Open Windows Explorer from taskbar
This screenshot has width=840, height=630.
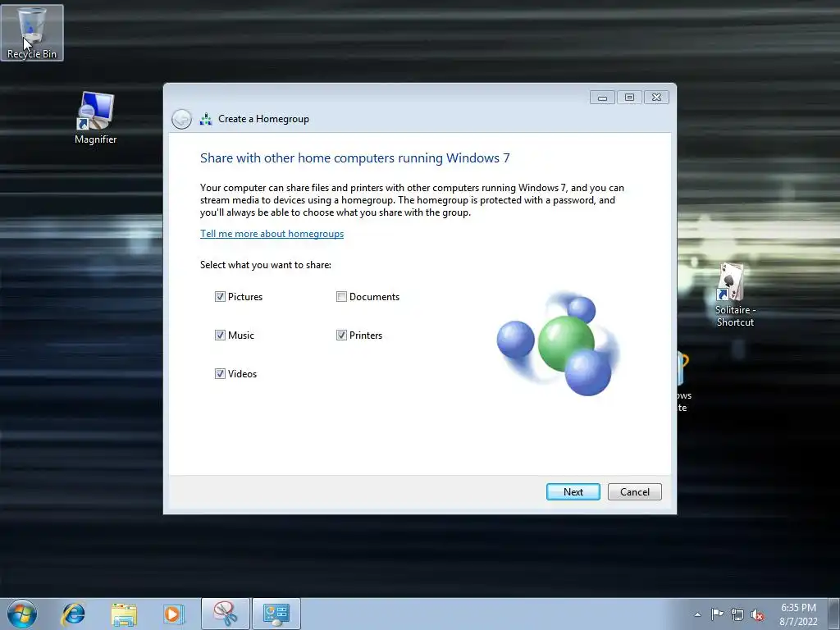pyautogui.click(x=124, y=614)
